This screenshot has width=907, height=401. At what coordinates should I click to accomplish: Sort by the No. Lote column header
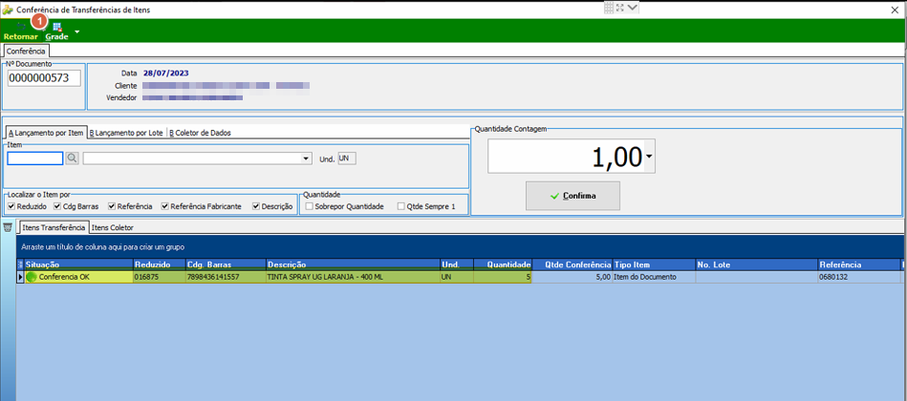[x=757, y=264]
